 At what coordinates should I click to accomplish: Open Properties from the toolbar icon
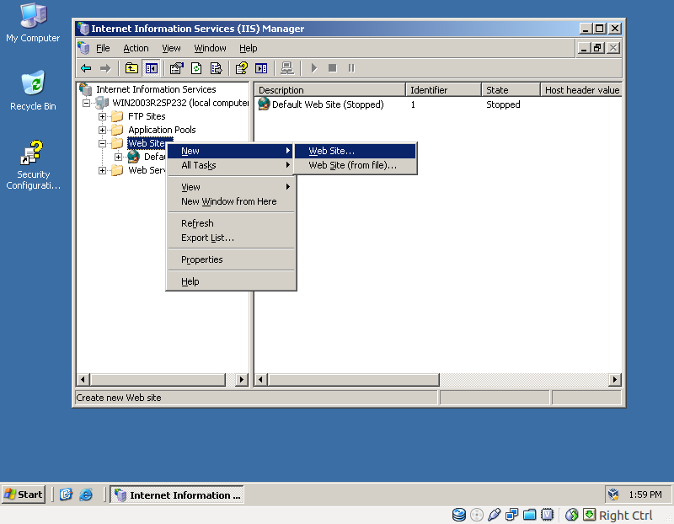[x=176, y=68]
